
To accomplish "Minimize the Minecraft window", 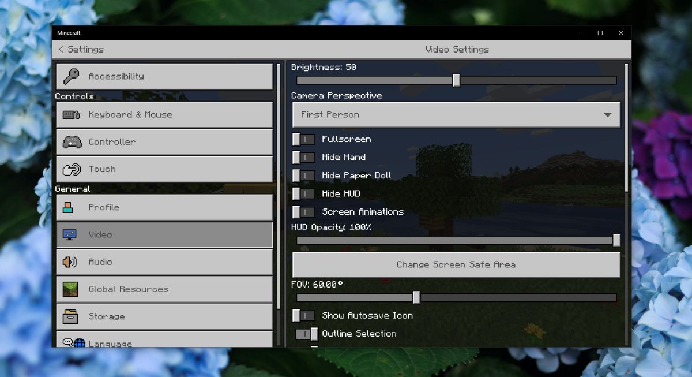I will (x=580, y=33).
